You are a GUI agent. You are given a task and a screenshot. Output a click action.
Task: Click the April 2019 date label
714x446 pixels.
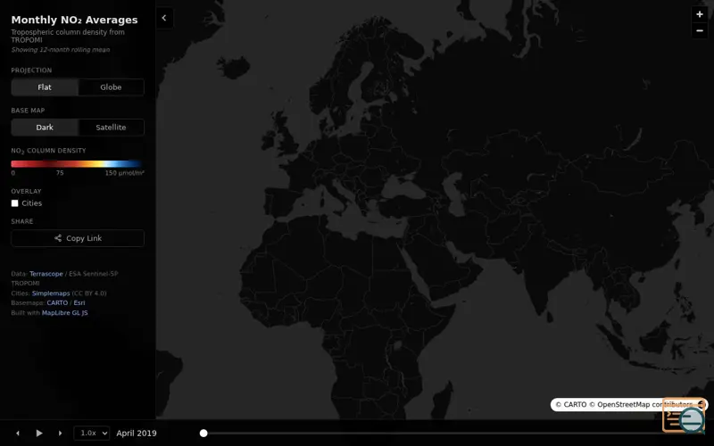(137, 434)
